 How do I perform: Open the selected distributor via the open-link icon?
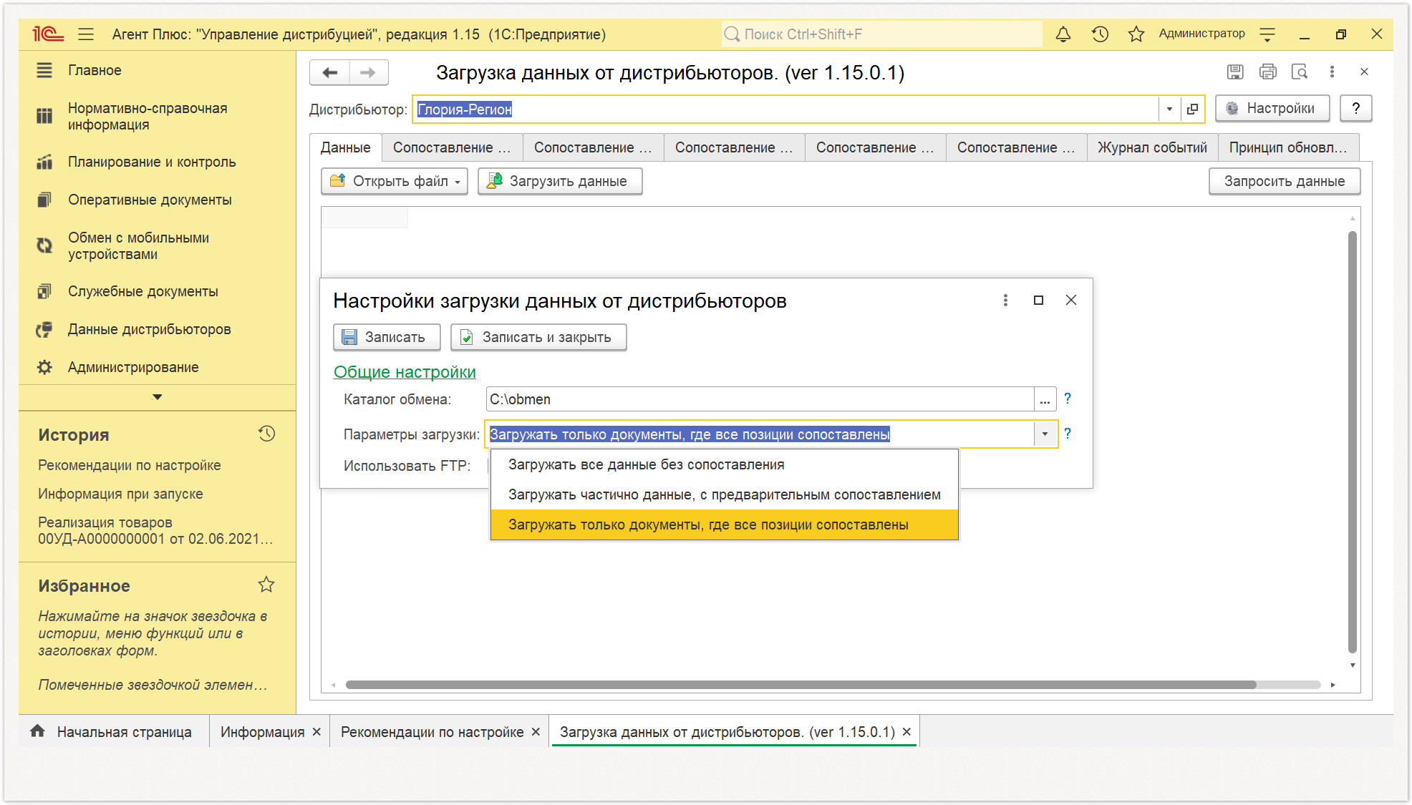click(x=1192, y=109)
